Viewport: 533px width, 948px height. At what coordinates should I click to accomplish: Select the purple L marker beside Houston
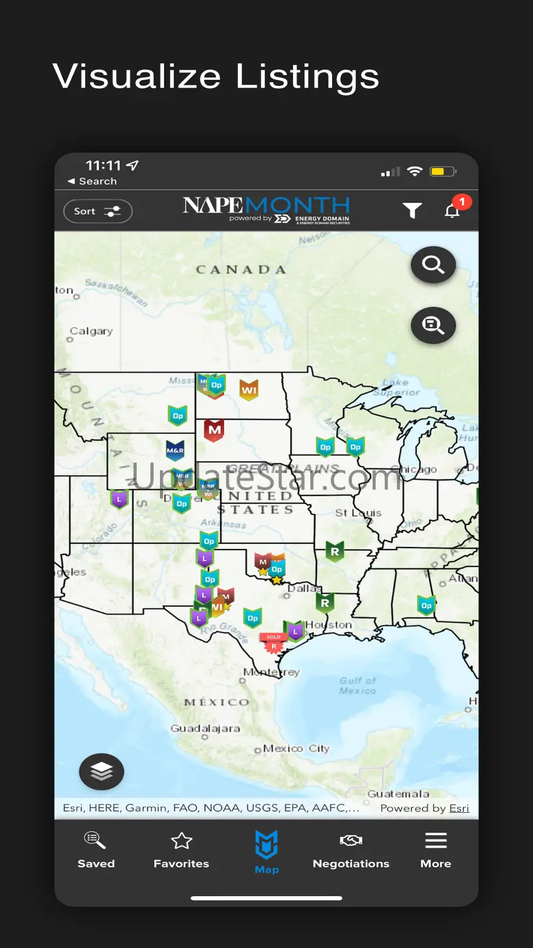point(295,631)
